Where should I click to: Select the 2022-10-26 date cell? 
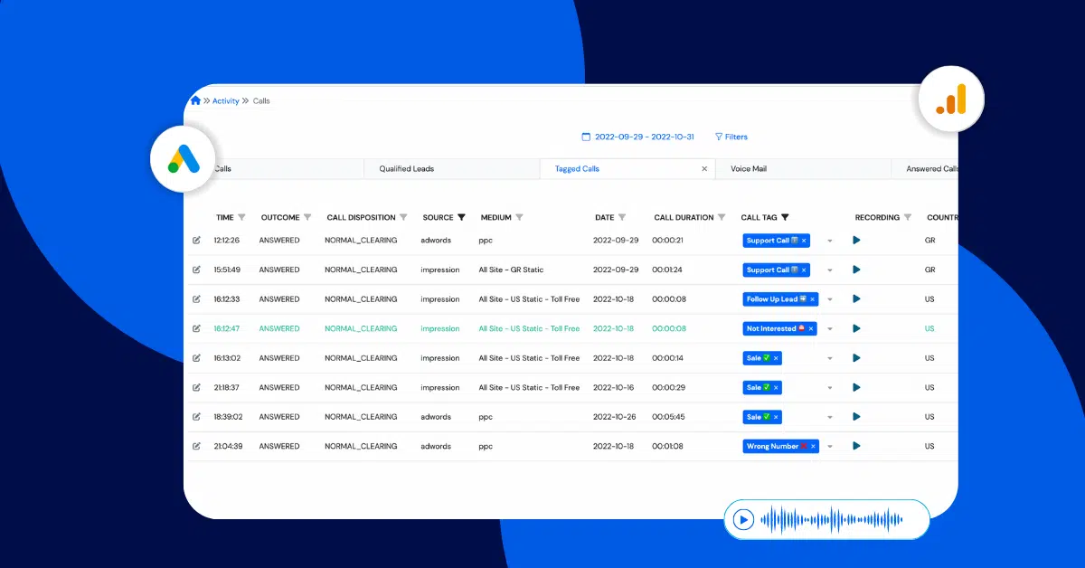point(616,417)
